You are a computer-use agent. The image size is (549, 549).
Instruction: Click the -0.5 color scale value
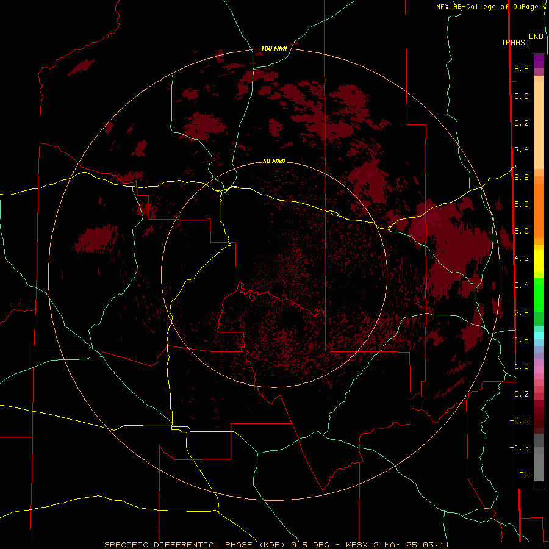pyautogui.click(x=519, y=421)
